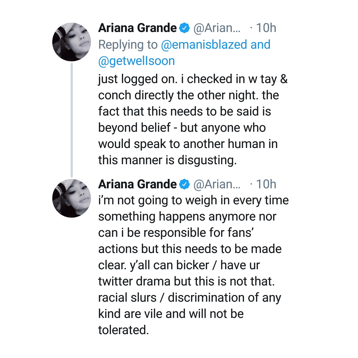This screenshot has height=358, width=358.
Task: Click the vertical thread line connecting the tweets
Action: pyautogui.click(x=72, y=119)
